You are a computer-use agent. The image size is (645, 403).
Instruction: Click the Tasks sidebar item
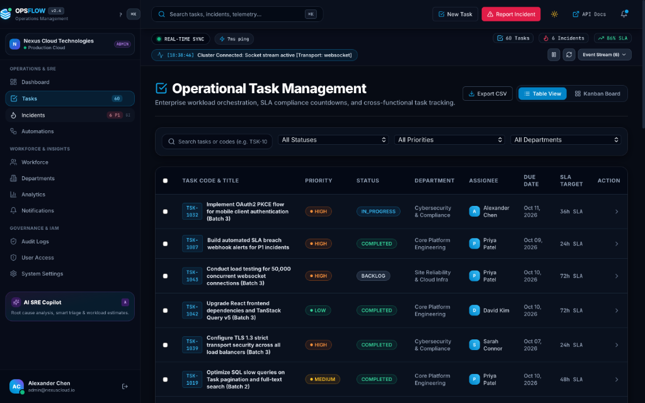tap(70, 99)
